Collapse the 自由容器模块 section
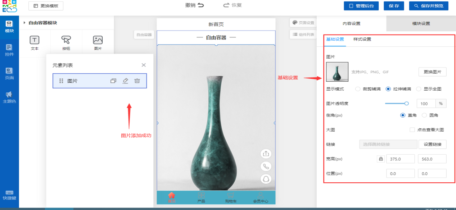456x210 pixels. click(24, 23)
